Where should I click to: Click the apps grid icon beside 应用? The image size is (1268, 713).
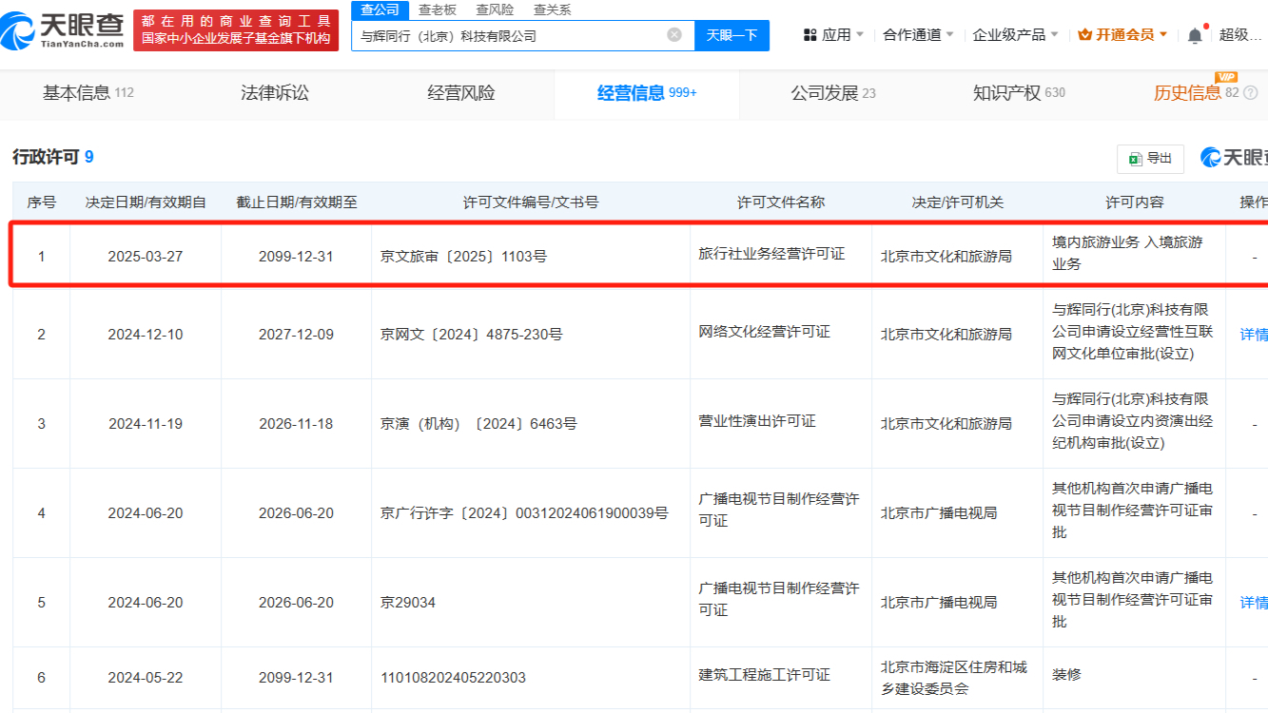(810, 35)
